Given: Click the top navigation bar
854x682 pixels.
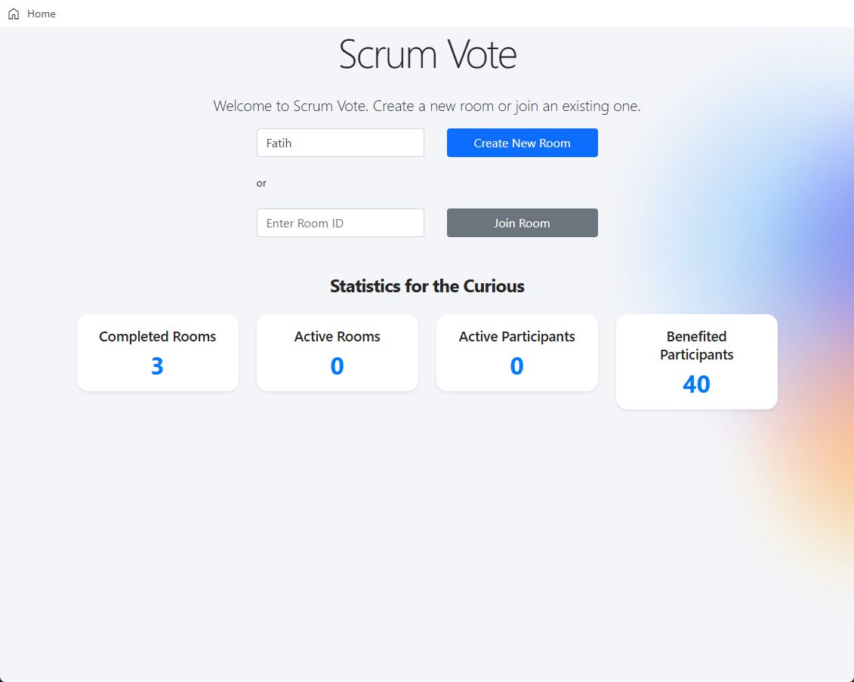Looking at the screenshot, I should pos(427,13).
